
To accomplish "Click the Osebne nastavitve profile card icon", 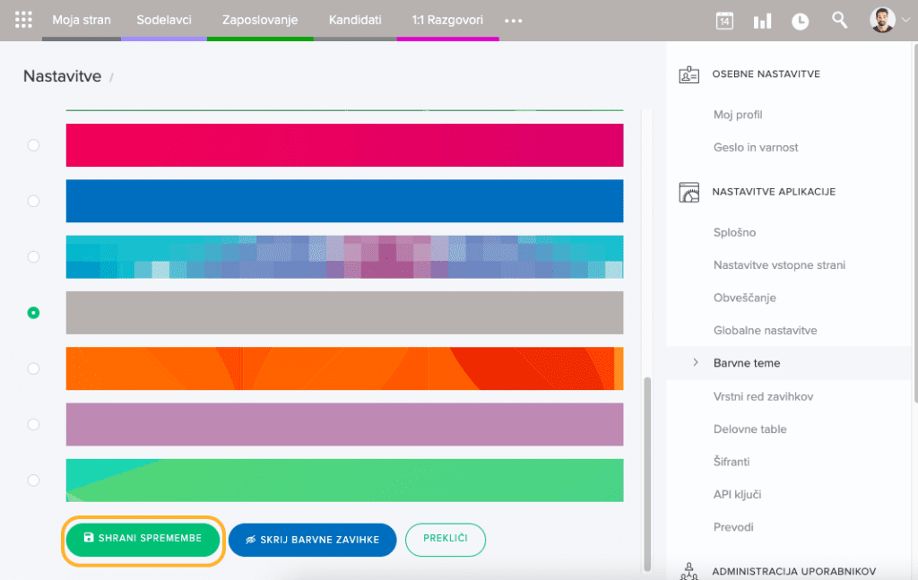I will [688, 74].
